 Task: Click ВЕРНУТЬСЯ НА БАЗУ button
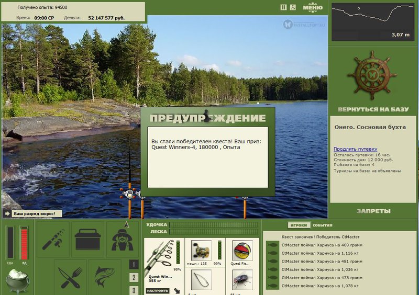[373, 109]
